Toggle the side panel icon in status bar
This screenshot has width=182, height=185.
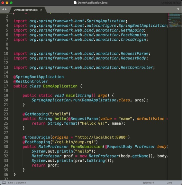point(4,183)
